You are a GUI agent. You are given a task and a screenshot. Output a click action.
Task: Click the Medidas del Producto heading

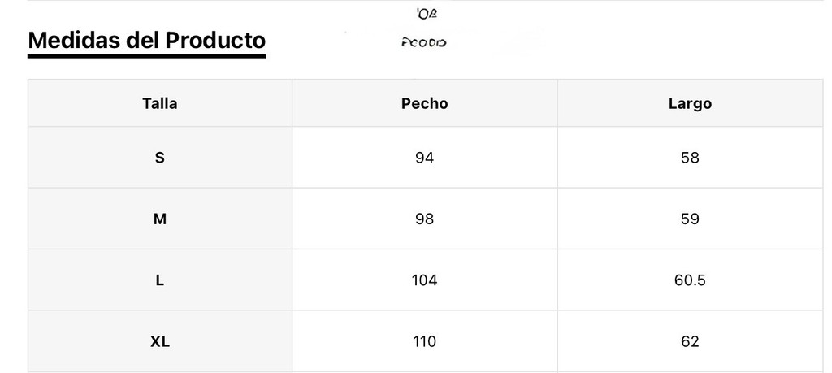[x=146, y=40]
